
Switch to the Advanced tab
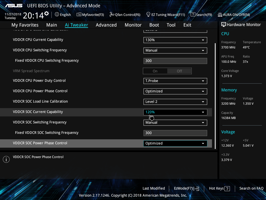(106, 25)
